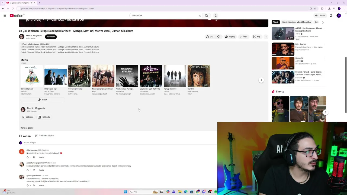Image resolution: width=347 pixels, height=195 pixels.
Task: Open File Explorer from the taskbar
Action: click(x=180, y=192)
